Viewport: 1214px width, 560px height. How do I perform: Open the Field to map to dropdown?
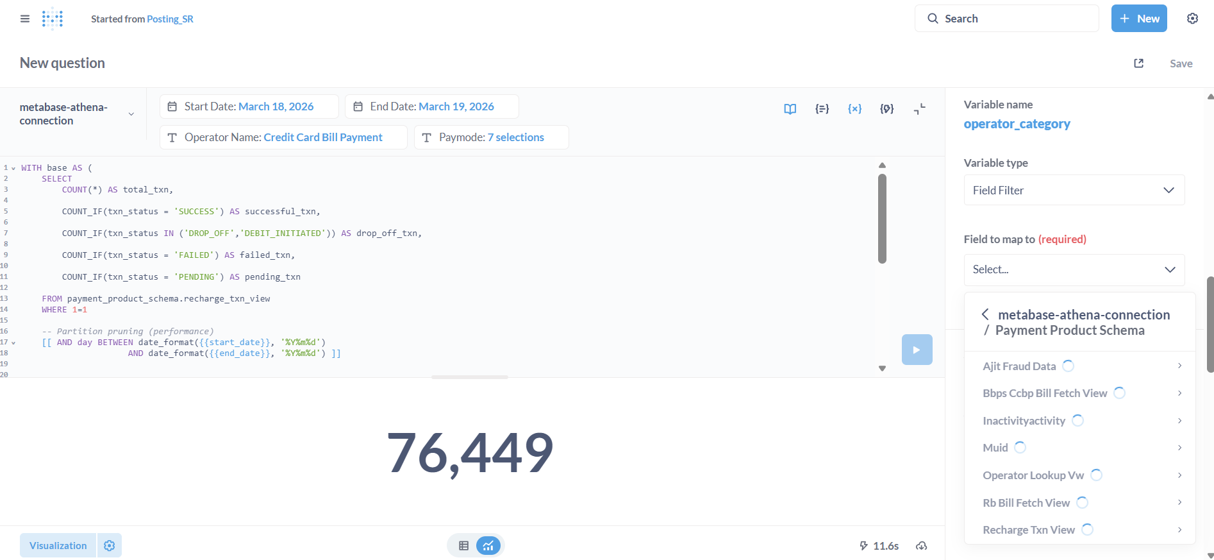pyautogui.click(x=1074, y=269)
